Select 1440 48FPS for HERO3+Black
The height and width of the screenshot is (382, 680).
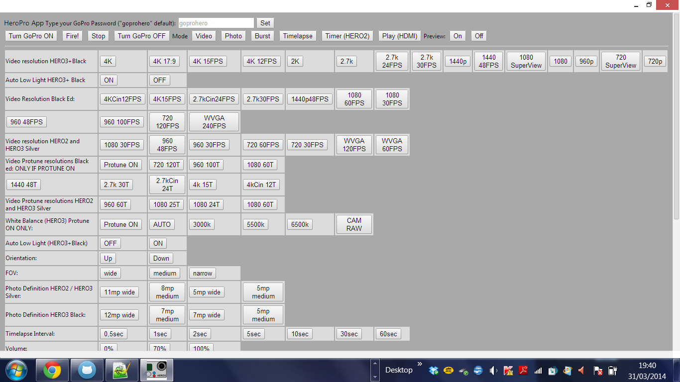click(x=489, y=61)
